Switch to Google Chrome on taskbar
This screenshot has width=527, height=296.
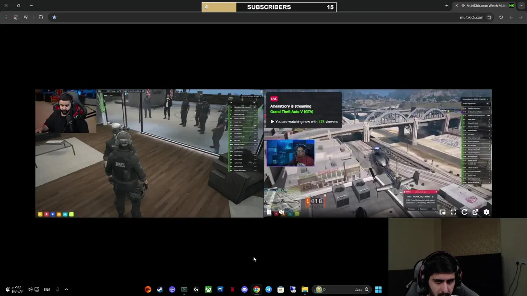pyautogui.click(x=257, y=289)
